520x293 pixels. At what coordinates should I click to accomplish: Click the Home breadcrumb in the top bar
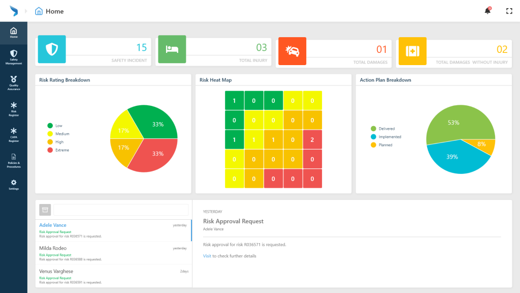[x=49, y=11]
